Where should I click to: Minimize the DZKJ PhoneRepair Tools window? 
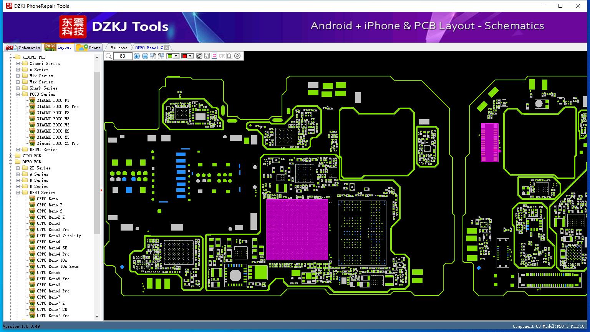(543, 6)
